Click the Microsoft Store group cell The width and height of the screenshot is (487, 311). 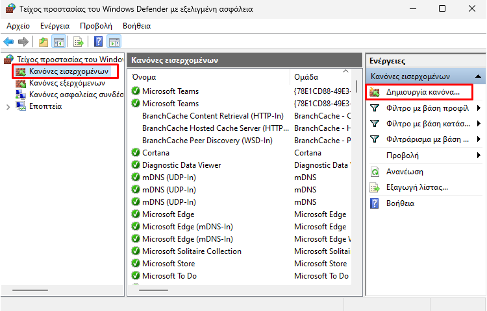coord(321,264)
